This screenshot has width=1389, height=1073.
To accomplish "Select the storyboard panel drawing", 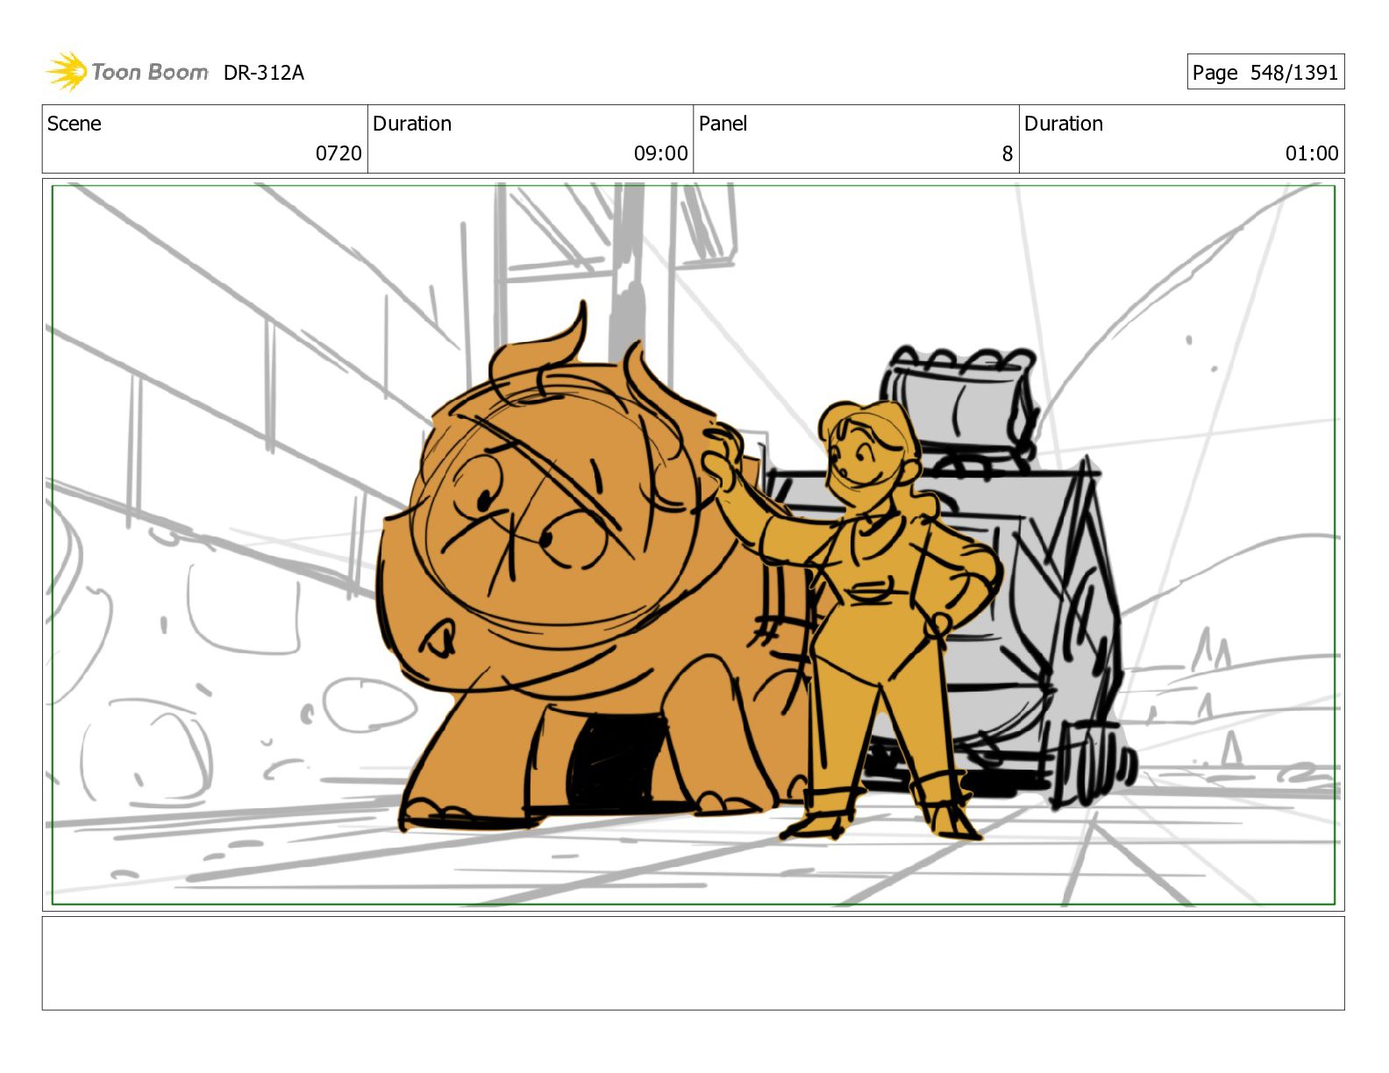I will point(694,544).
